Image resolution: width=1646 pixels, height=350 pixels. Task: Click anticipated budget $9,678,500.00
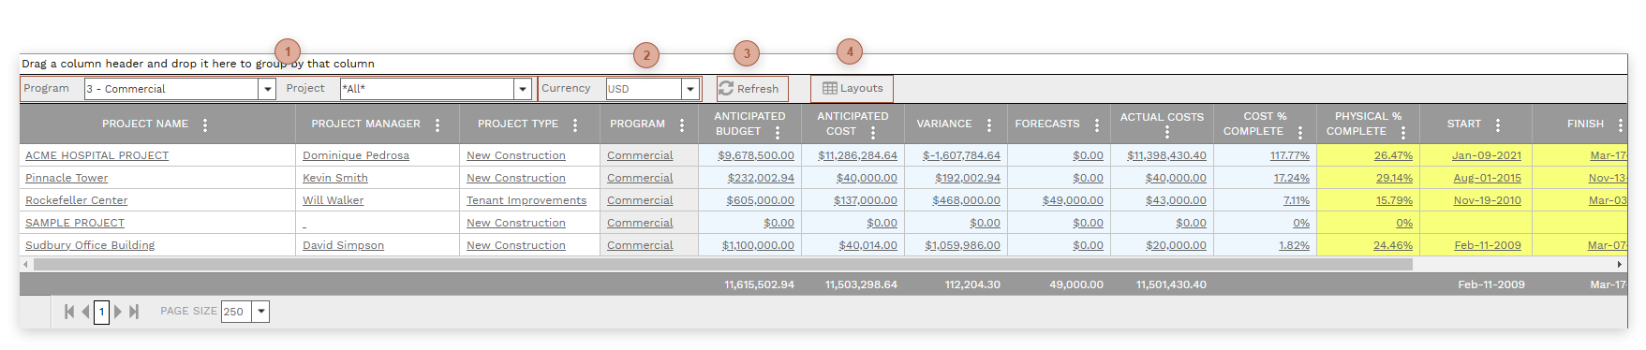tap(756, 155)
